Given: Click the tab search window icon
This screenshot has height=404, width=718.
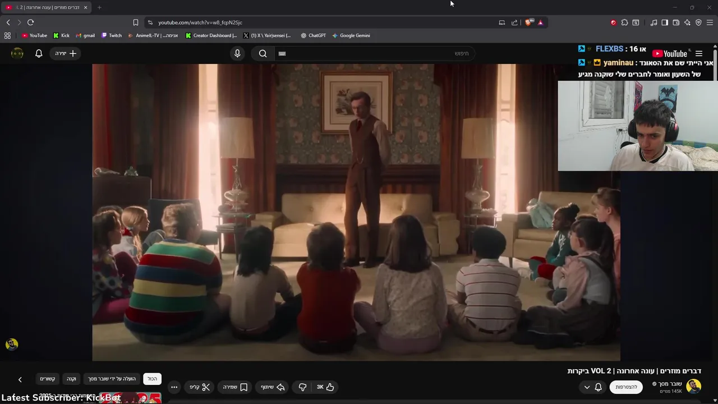Looking at the screenshot, I should 636,22.
